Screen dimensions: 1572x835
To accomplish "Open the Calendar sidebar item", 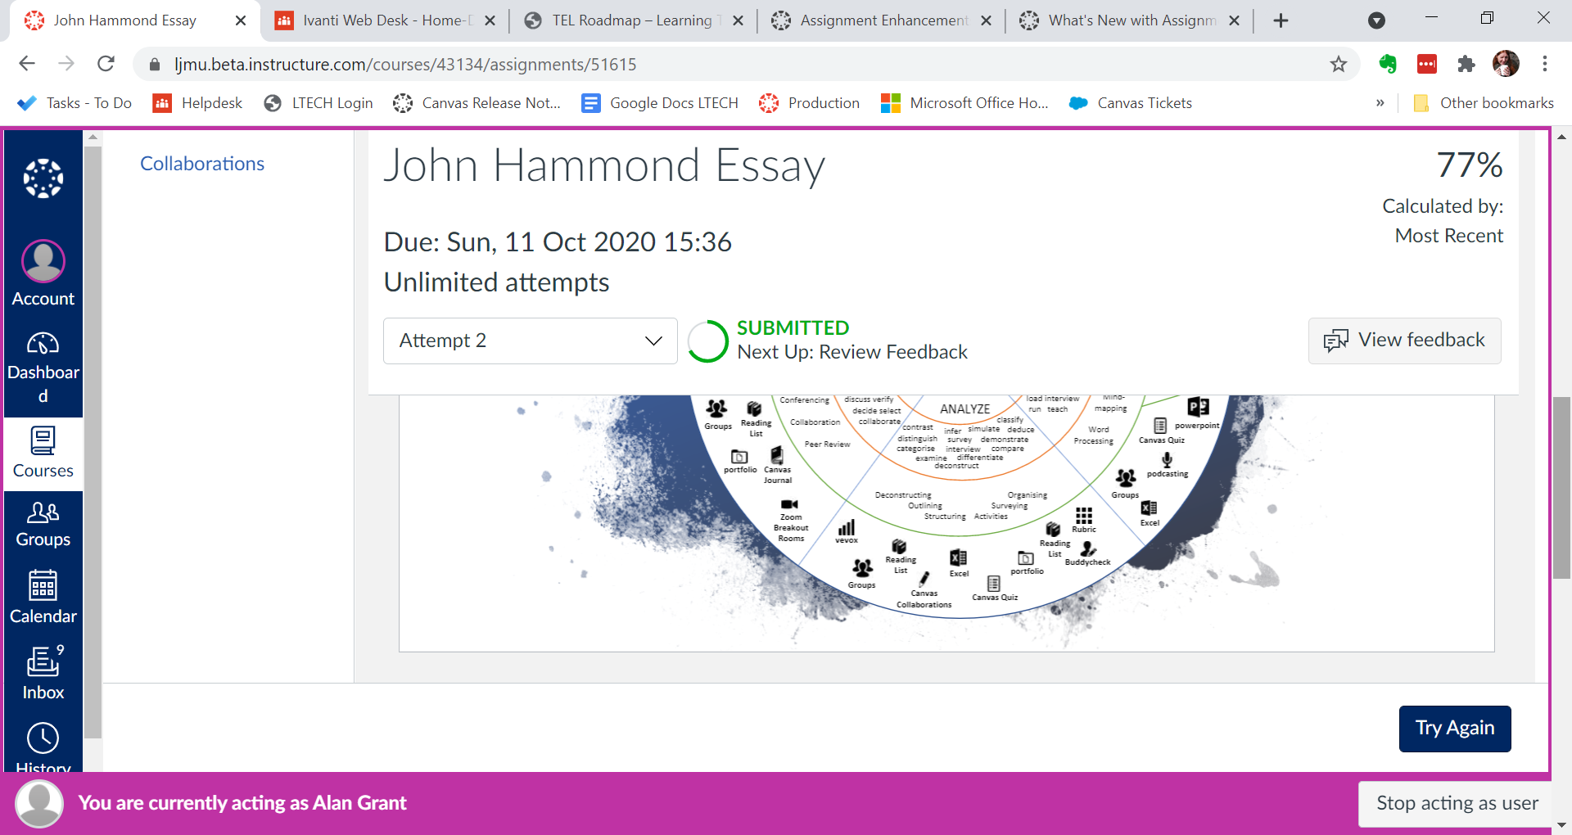I will 43,597.
